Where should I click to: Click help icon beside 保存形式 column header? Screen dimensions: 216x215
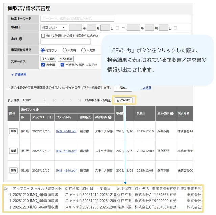[x=110, y=117]
